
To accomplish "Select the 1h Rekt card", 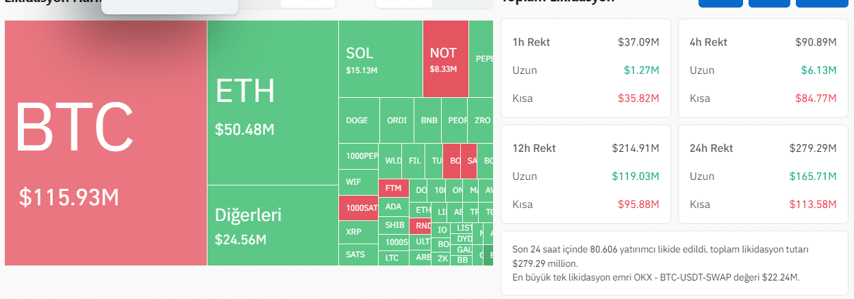I will coord(586,68).
